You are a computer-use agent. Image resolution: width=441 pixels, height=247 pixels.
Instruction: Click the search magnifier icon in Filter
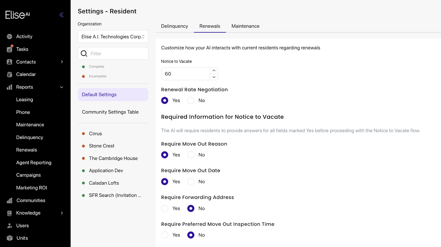pos(84,53)
